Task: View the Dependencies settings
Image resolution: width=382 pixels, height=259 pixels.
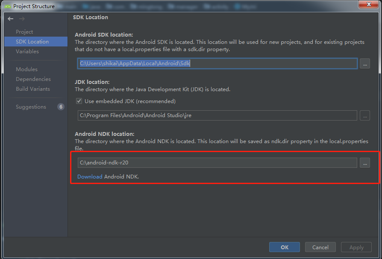Action: click(x=32, y=79)
